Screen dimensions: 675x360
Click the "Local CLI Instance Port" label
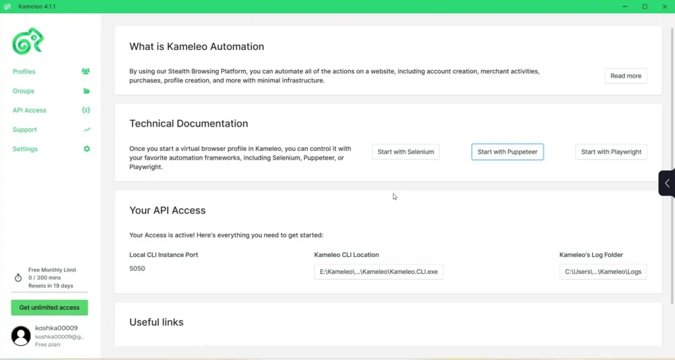[163, 255]
